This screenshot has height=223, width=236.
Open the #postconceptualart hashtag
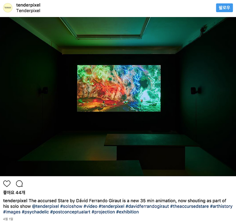tap(70, 212)
